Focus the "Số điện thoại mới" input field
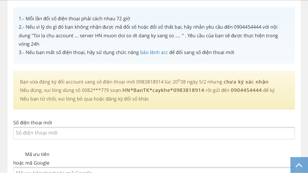 tap(154, 133)
